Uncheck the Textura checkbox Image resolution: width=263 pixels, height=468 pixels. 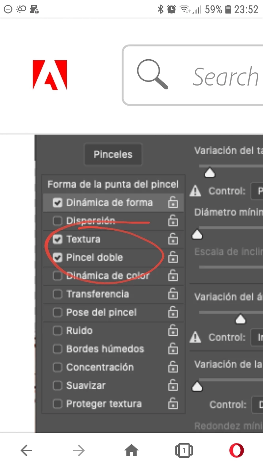[57, 239]
